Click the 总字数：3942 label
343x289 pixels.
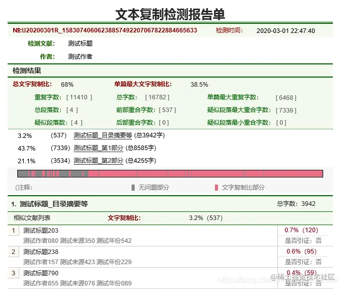coord(296,204)
